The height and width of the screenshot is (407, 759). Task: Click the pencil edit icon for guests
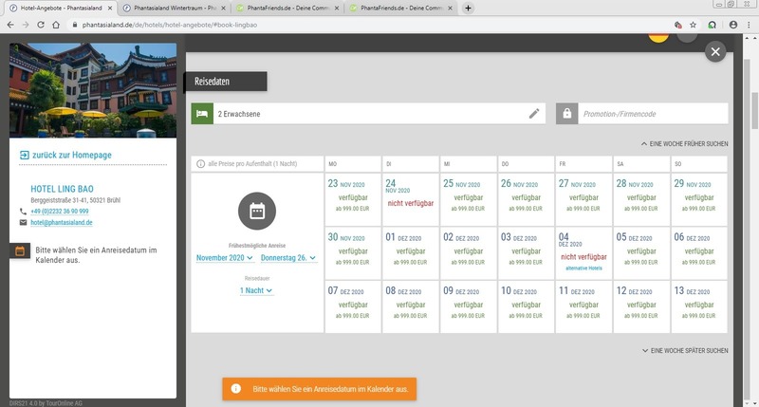(x=534, y=114)
